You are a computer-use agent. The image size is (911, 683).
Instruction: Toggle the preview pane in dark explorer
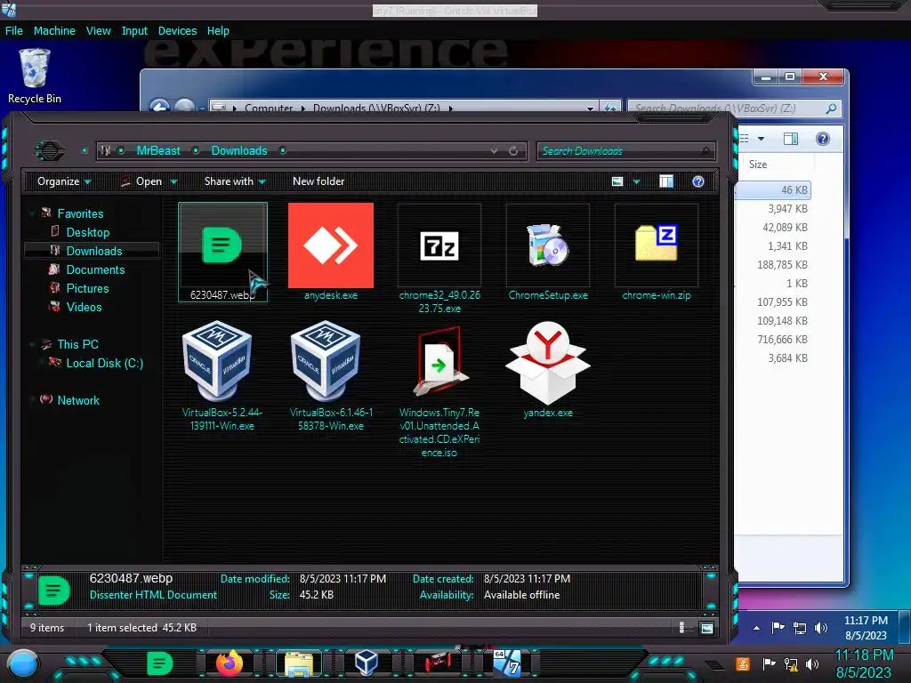coord(666,181)
